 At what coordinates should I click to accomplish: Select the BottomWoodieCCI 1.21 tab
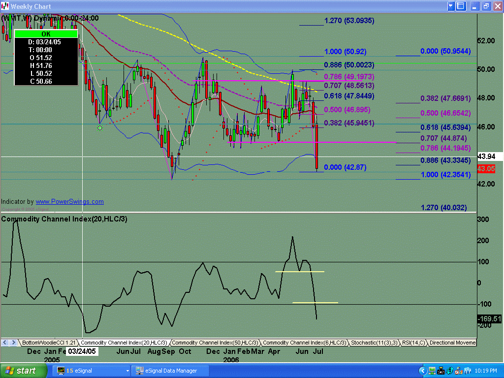click(x=49, y=343)
